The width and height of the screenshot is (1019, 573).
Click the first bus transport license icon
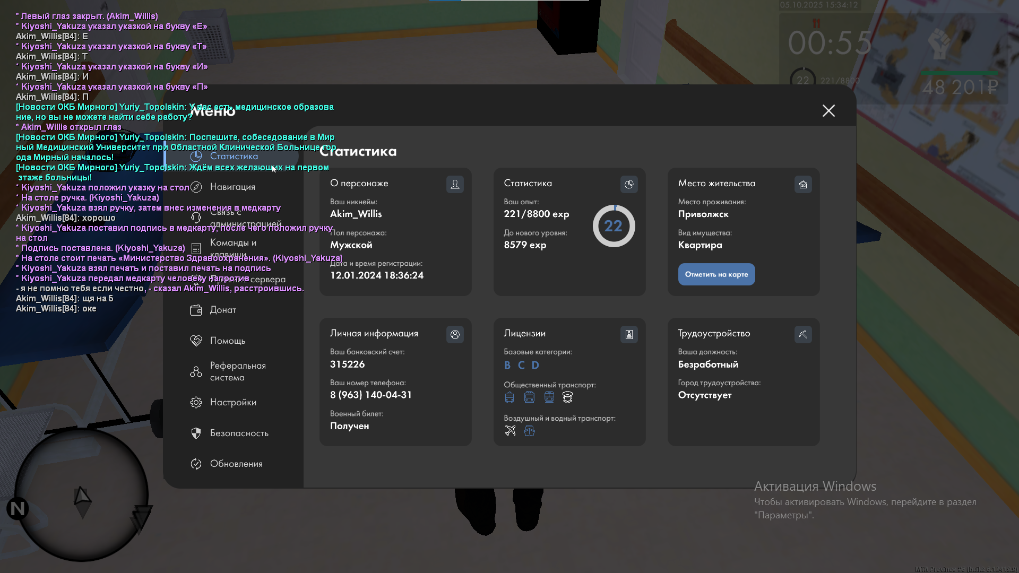[509, 397]
